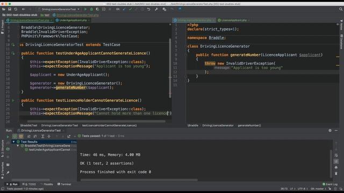The height and width of the screenshot is (193, 344).
Task: Toggle show passed tests button
Action: tap(15, 136)
